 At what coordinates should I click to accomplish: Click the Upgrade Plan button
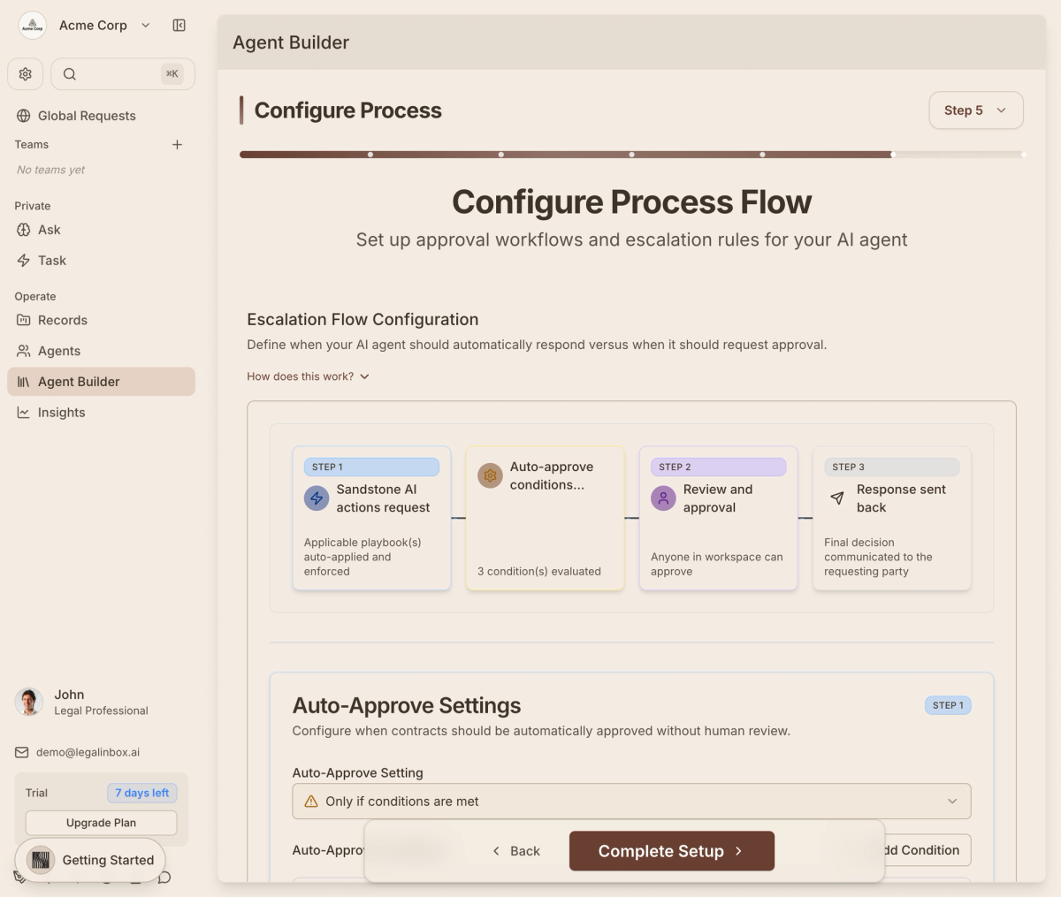point(101,823)
